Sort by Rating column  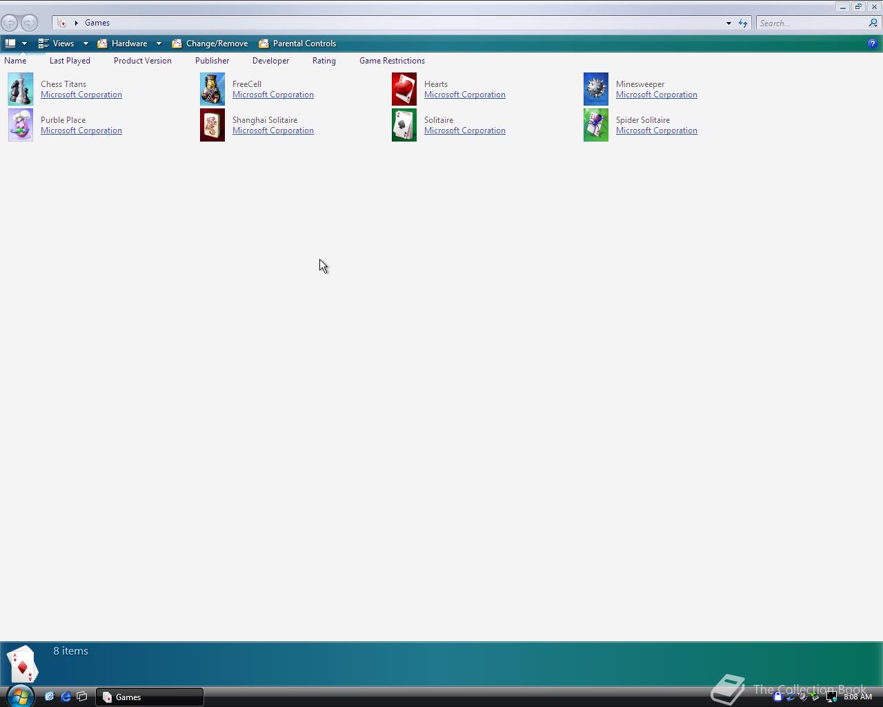click(x=324, y=61)
